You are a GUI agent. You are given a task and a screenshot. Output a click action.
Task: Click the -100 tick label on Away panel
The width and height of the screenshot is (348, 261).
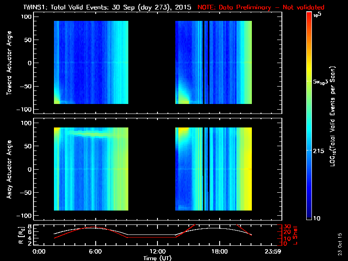click(24, 216)
